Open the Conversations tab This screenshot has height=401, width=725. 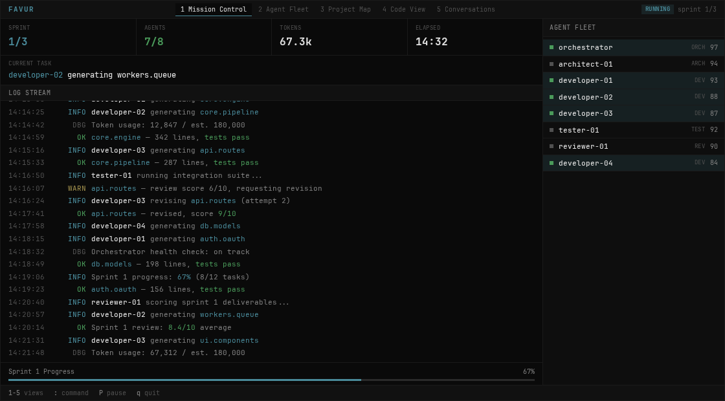pos(465,9)
